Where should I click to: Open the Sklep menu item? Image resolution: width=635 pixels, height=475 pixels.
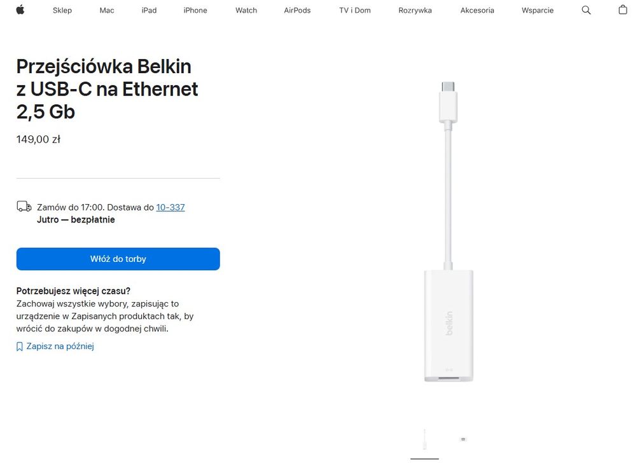point(62,10)
